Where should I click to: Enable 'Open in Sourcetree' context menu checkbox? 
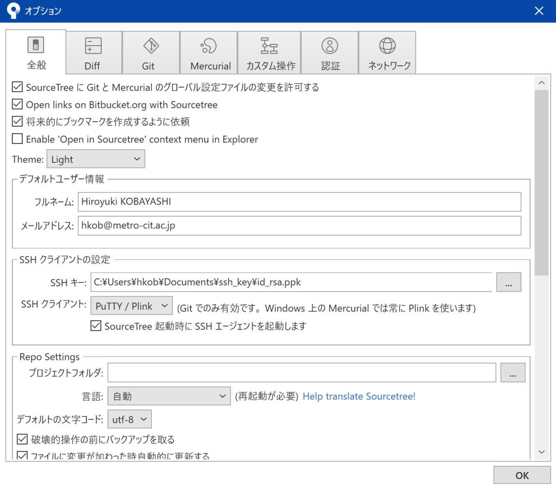click(x=17, y=139)
